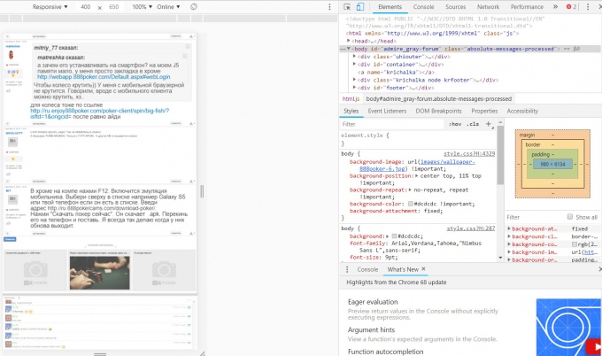The image size is (602, 356).
Task: Expand the div krichalka node krfooter
Action: coord(354,80)
